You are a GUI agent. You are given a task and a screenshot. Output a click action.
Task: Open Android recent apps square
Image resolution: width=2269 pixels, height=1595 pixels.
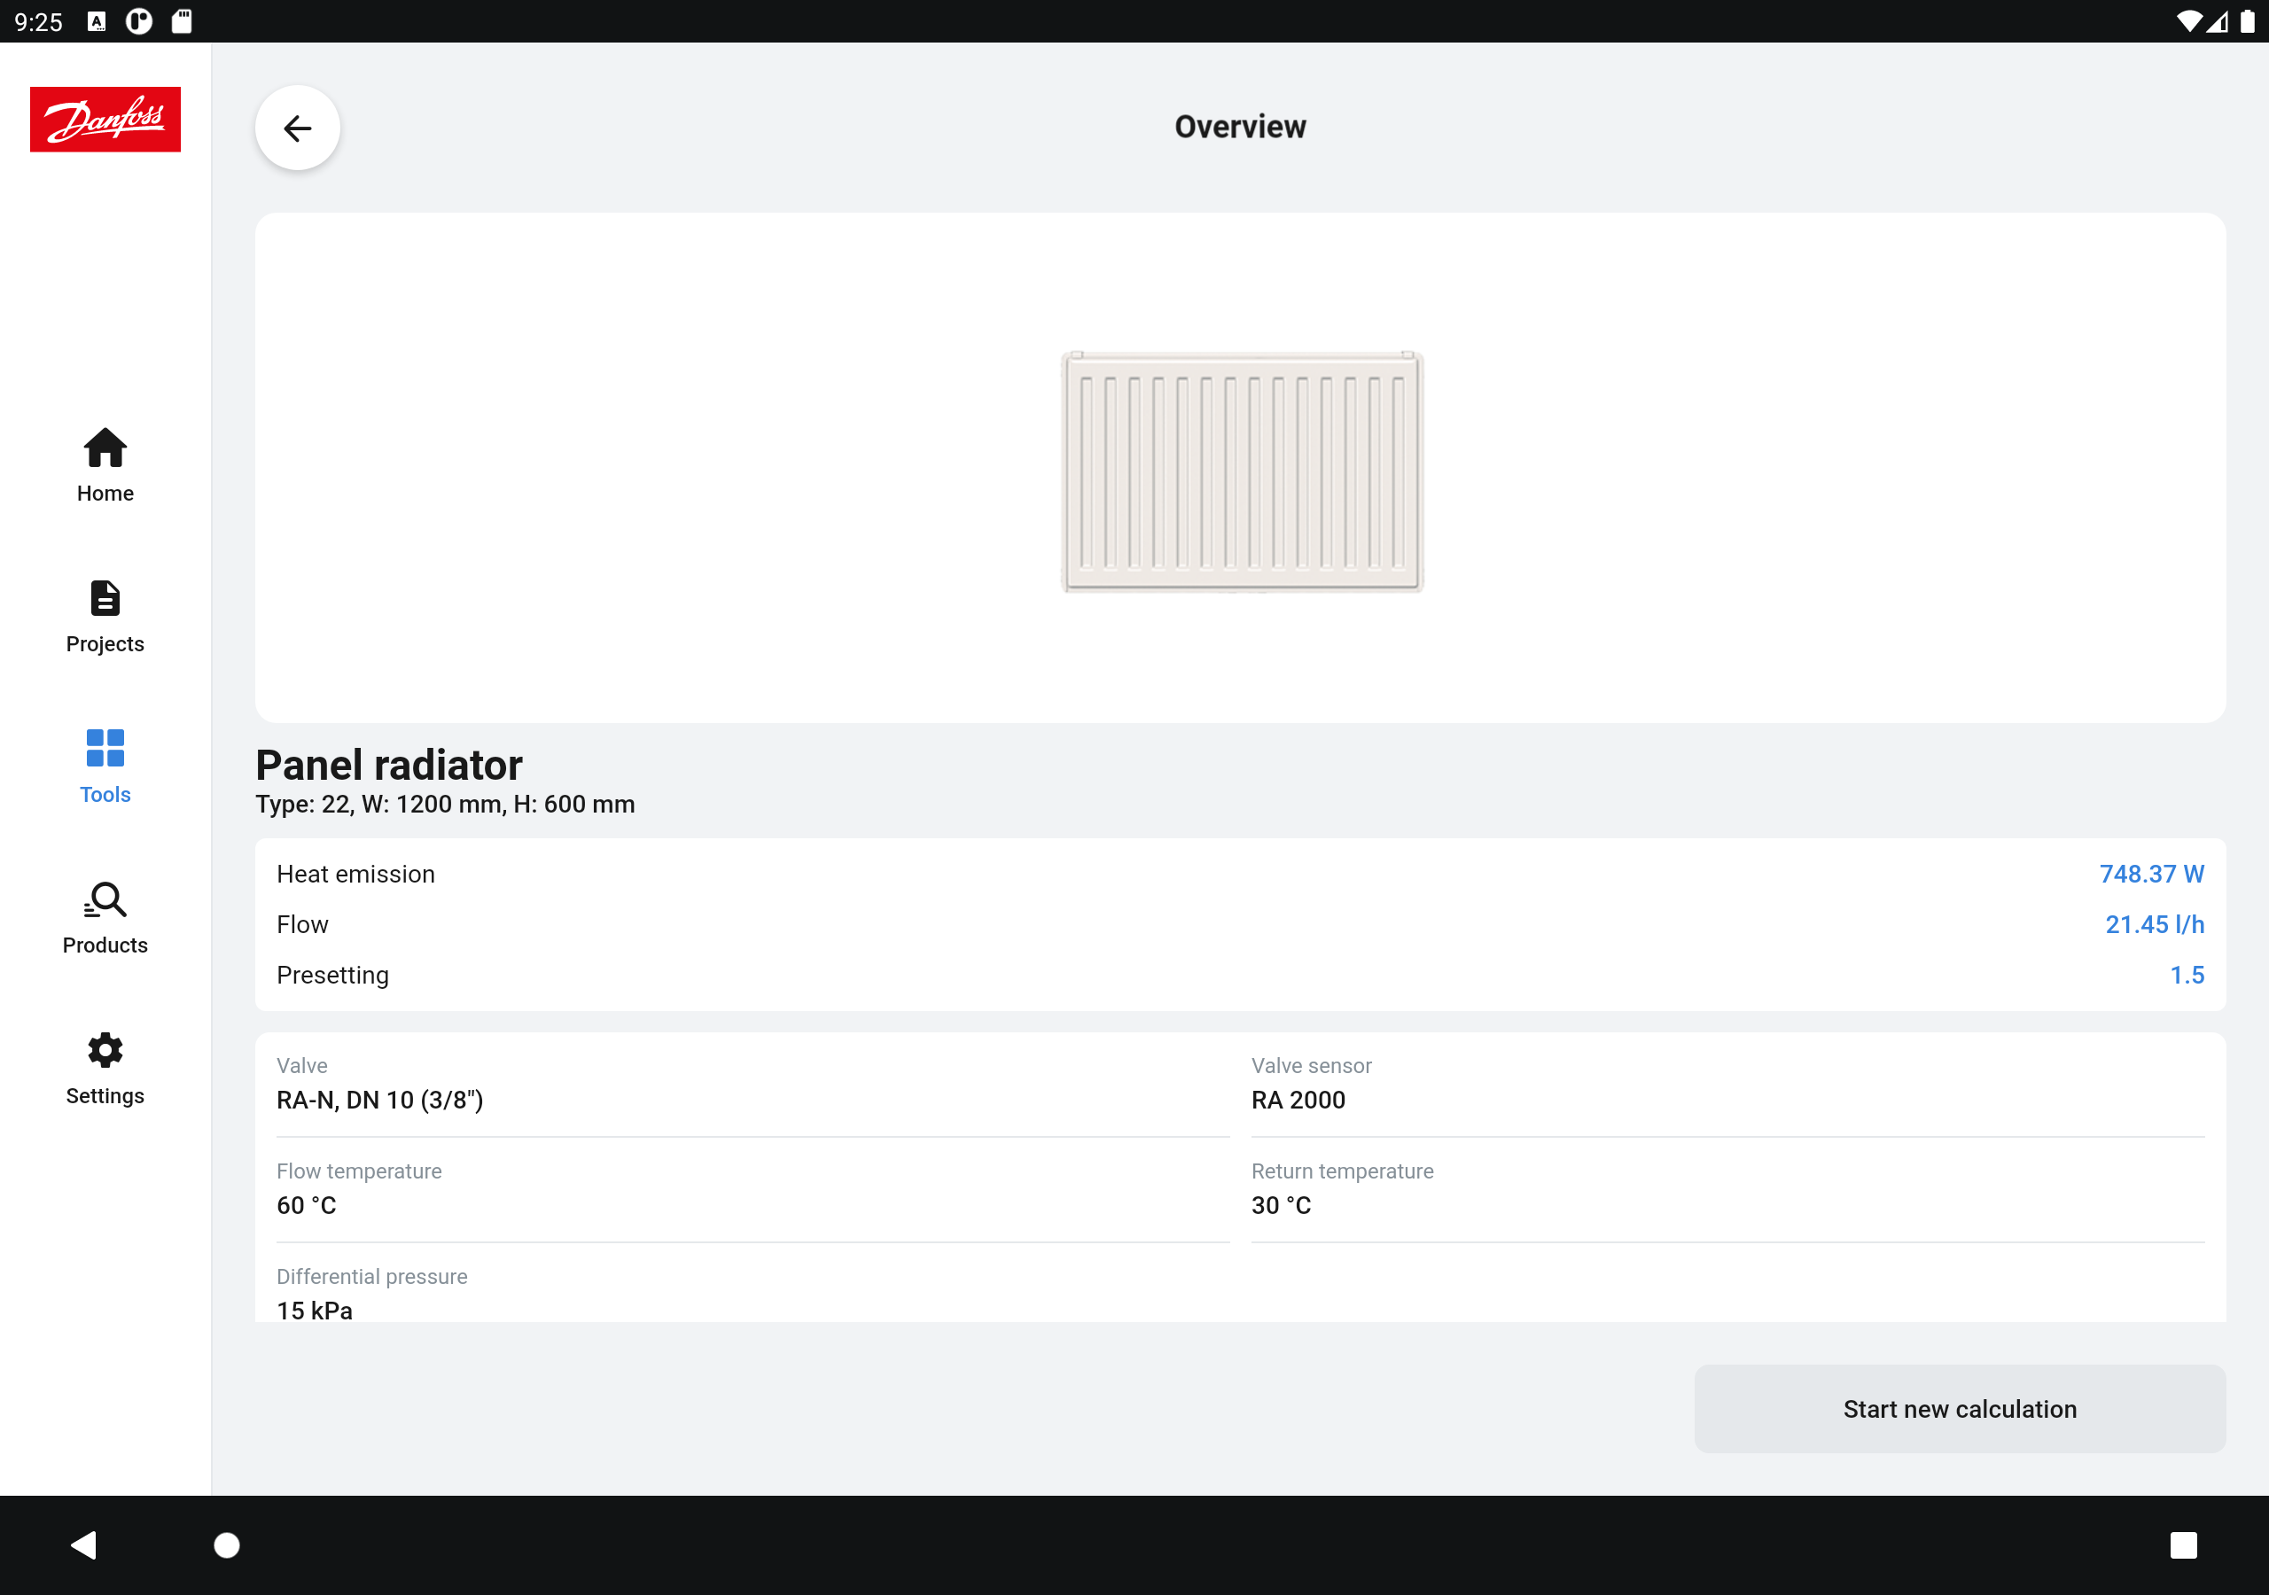click(2183, 1544)
